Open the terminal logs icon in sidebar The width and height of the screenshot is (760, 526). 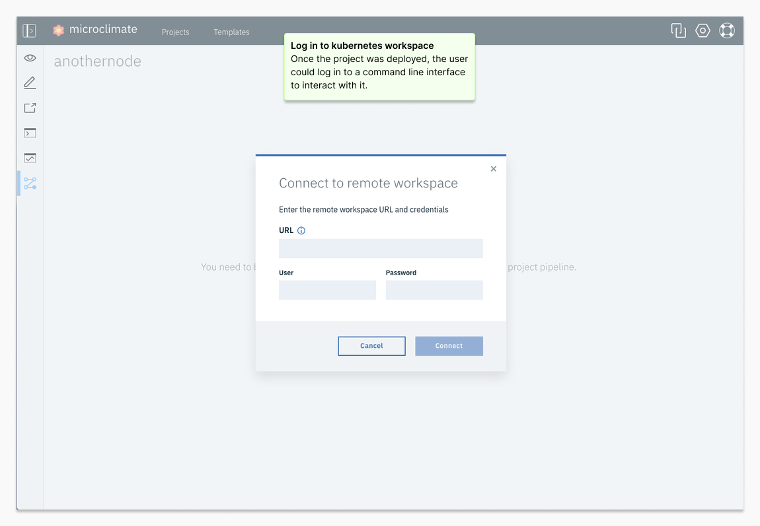coord(30,133)
